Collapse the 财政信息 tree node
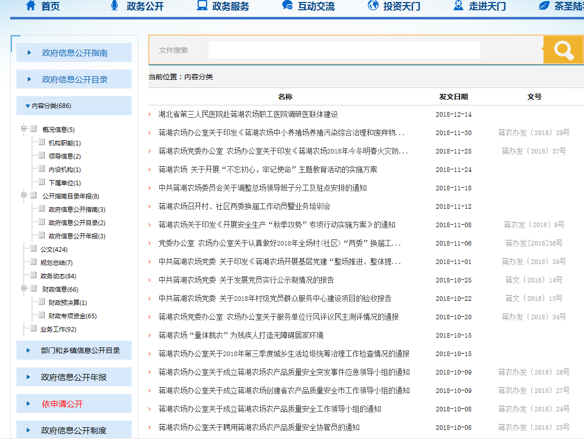584x439 pixels. pos(24,289)
